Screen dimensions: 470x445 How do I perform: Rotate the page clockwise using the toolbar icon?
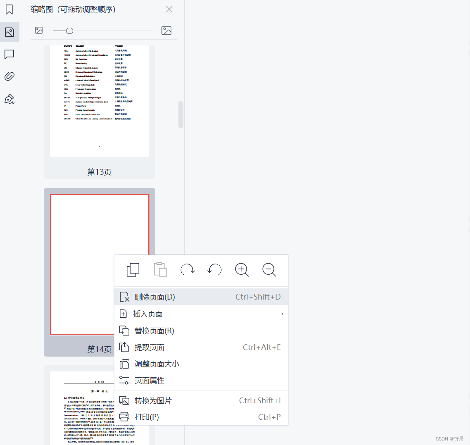(x=188, y=269)
